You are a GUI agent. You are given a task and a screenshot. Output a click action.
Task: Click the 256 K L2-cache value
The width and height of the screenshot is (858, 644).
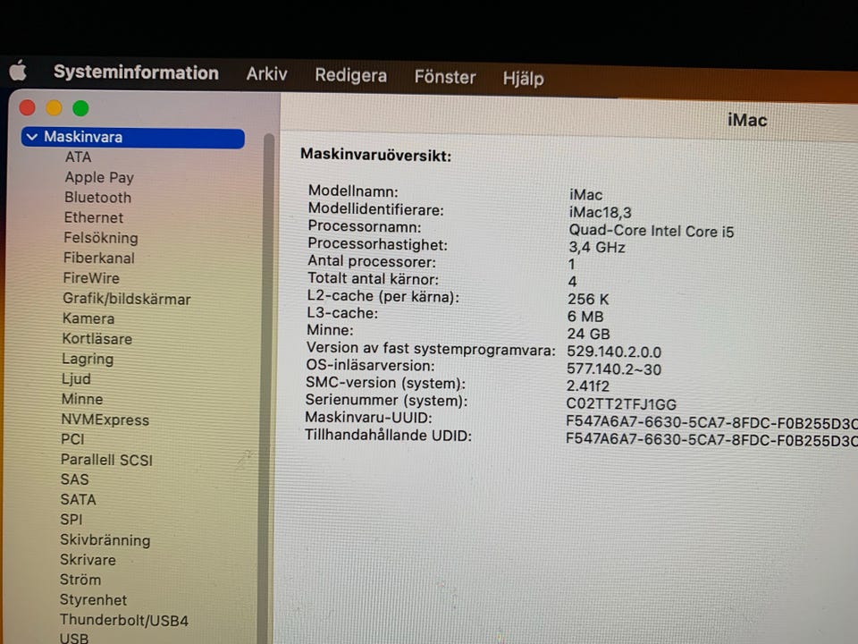(x=588, y=300)
